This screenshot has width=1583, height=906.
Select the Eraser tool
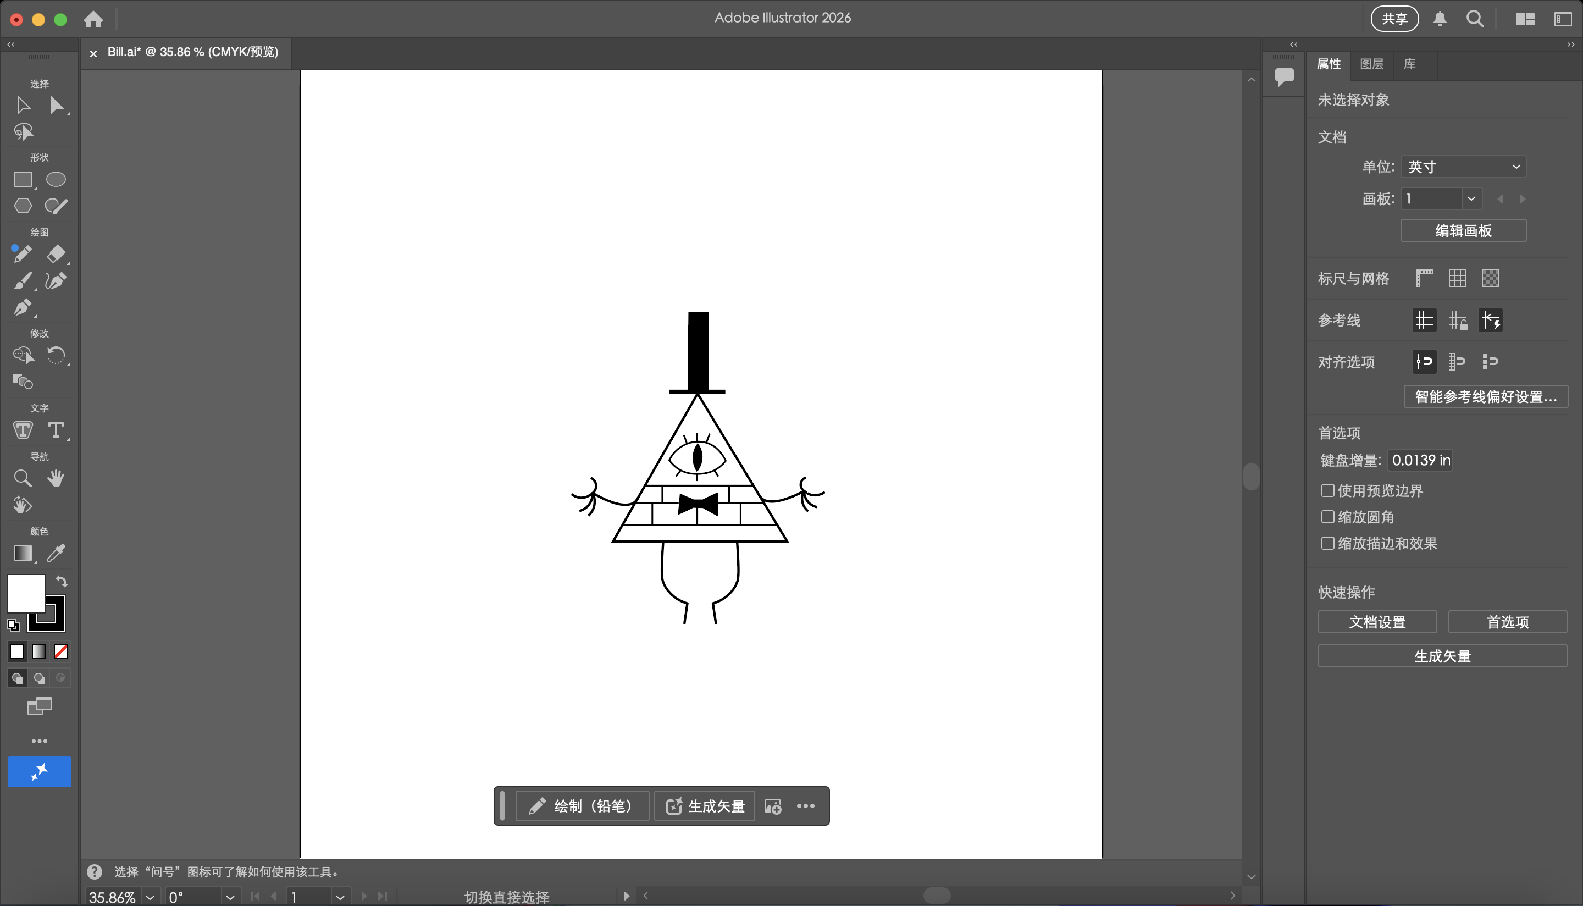[x=57, y=254]
